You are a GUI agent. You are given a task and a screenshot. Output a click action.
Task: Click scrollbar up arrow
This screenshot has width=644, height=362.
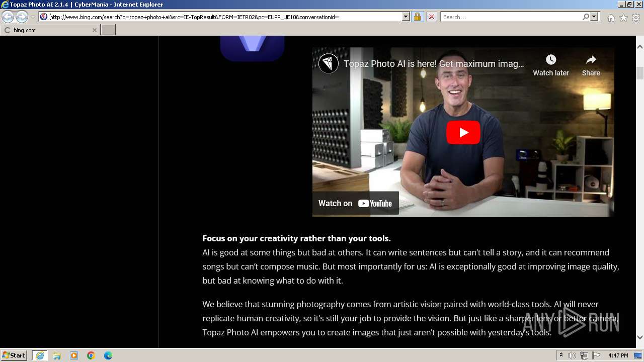pyautogui.click(x=640, y=47)
